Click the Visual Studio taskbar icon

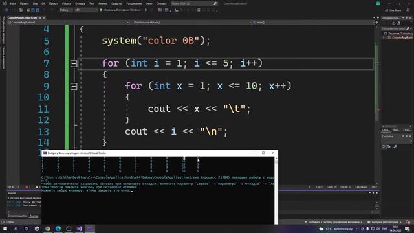(79, 228)
